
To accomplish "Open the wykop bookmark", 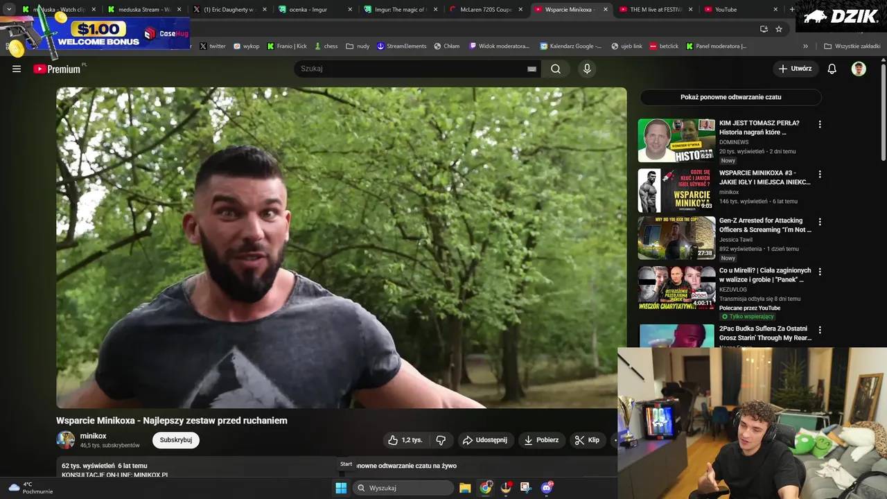I will [x=247, y=46].
